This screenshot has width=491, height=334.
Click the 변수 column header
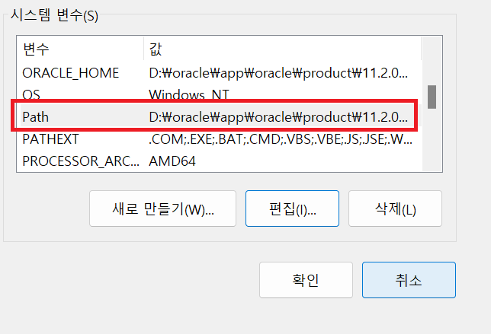[80, 49]
